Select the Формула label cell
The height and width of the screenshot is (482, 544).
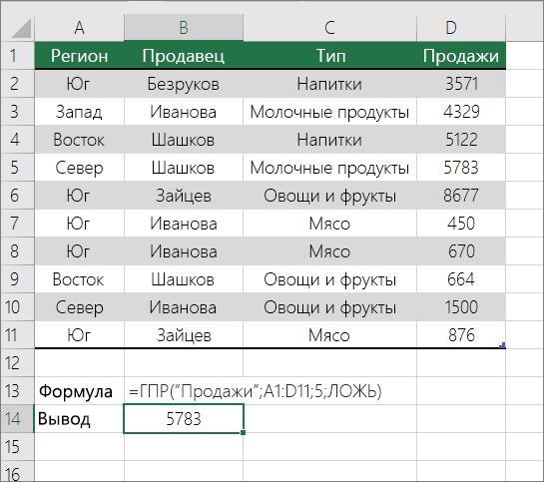79,391
